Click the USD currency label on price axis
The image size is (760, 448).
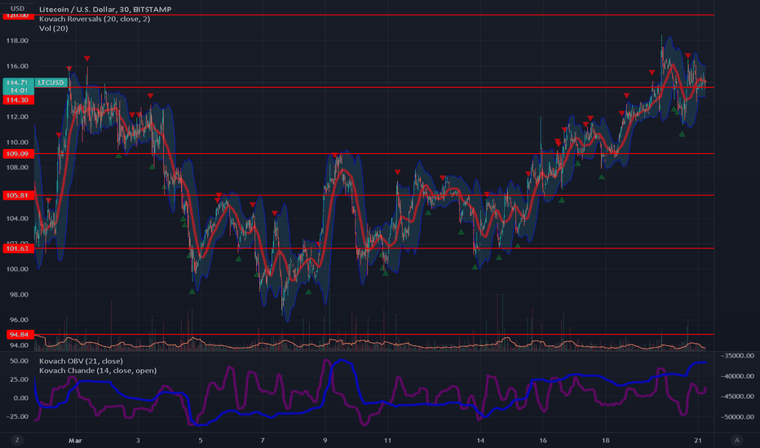(17, 8)
